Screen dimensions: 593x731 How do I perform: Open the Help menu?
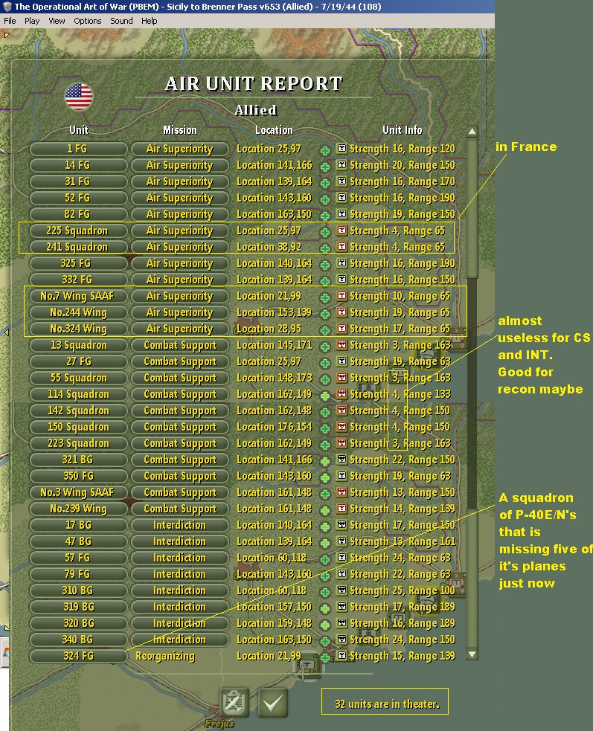click(150, 21)
